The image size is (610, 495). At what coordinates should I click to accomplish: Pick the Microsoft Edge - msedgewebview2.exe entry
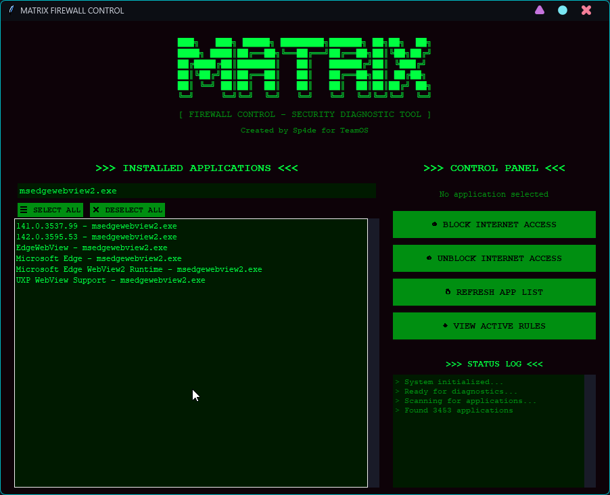[99, 258]
